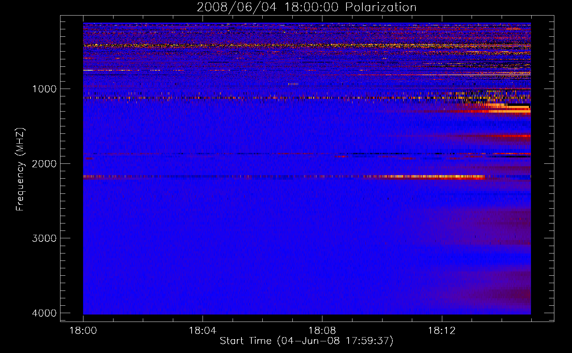
Task: Click the 1000 frequency tick label
Action: click(x=44, y=89)
